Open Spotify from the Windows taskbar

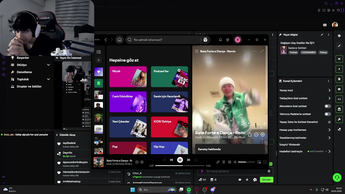pyautogui.click(x=189, y=190)
